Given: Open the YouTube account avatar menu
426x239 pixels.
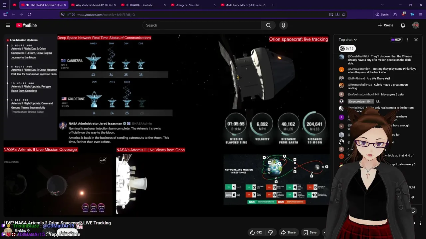Looking at the screenshot, I should coord(416,25).
